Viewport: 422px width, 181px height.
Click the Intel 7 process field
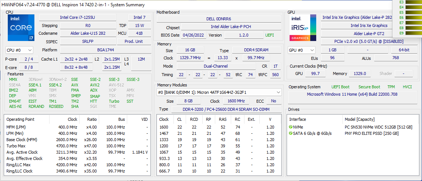139,17
